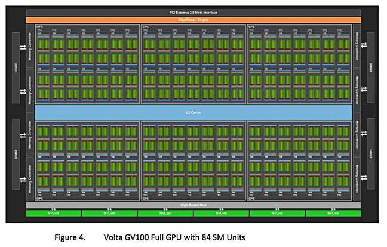Click the blue L2 Cache block
Image resolution: width=387 pixels, height=247 pixels.
[193, 112]
